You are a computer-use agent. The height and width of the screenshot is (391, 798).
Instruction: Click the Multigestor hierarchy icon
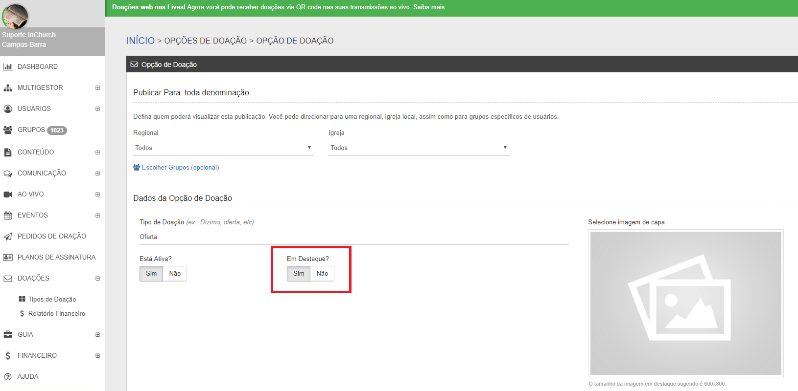[8, 88]
